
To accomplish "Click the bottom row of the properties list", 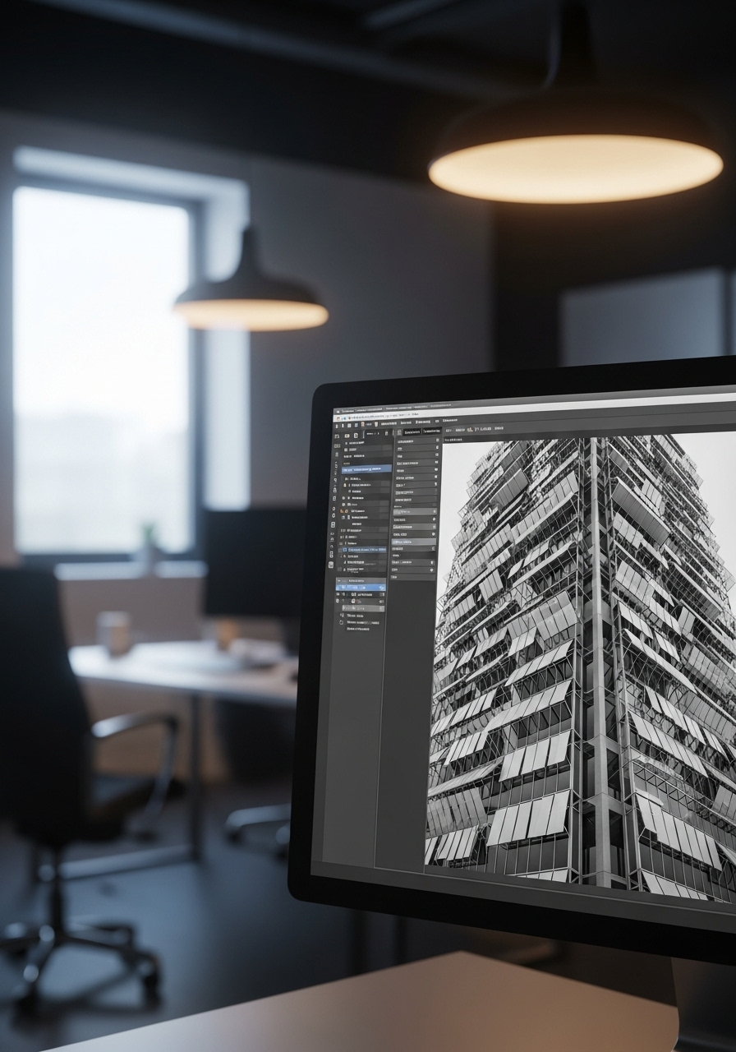I will coord(414,577).
